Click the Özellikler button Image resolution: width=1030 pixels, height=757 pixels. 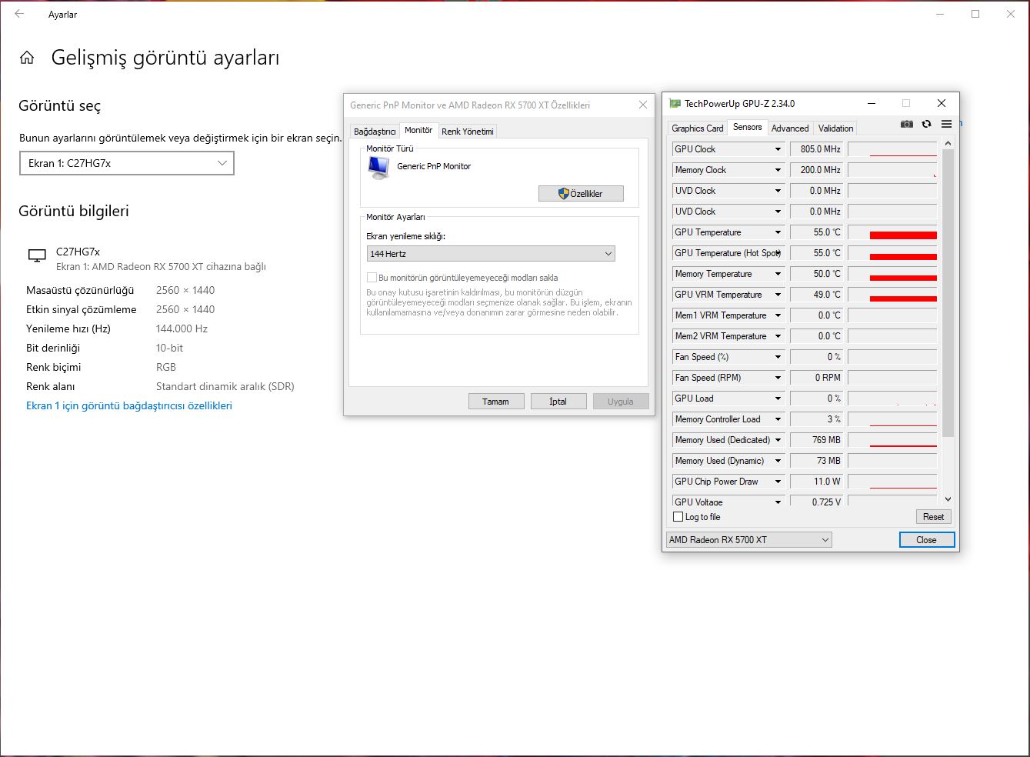(x=581, y=194)
